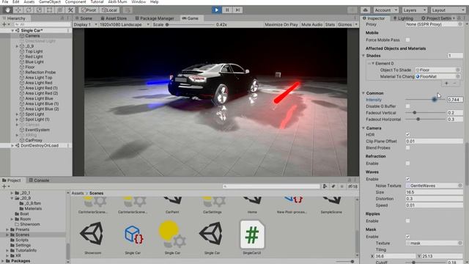The width and height of the screenshot is (469, 264).
Task: Open the Window menu
Action: (x=139, y=1)
